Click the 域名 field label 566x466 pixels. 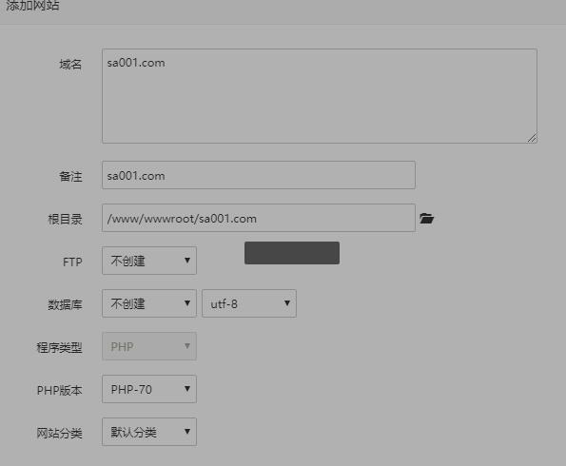(70, 65)
